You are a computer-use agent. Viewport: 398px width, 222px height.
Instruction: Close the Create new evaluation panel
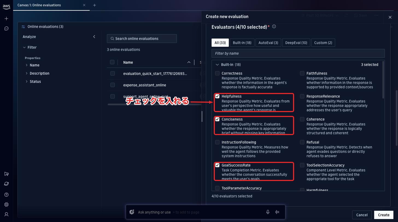(390, 17)
